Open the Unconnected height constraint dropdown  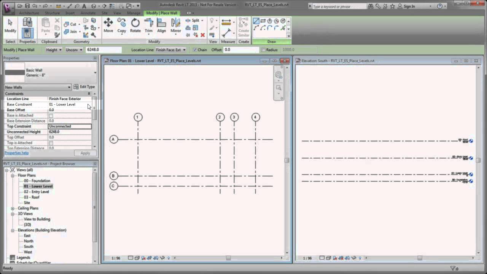(74, 50)
